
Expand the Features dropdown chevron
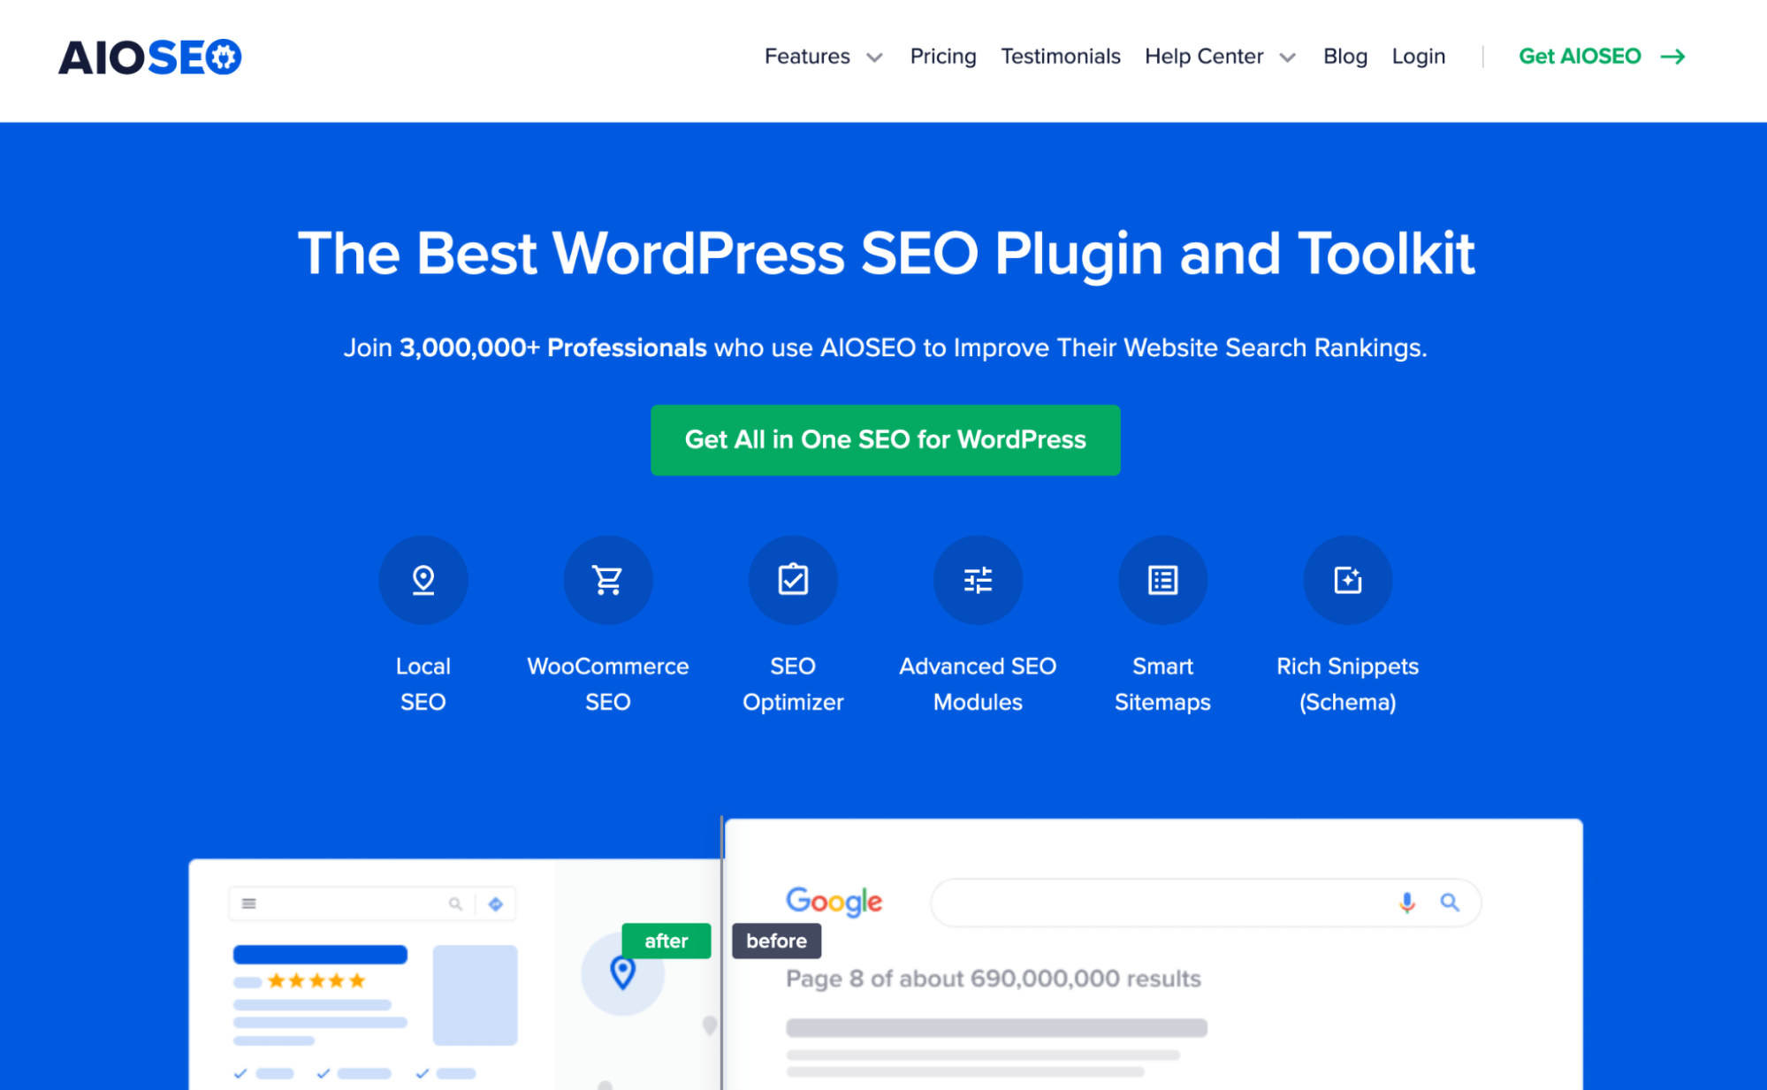(874, 58)
